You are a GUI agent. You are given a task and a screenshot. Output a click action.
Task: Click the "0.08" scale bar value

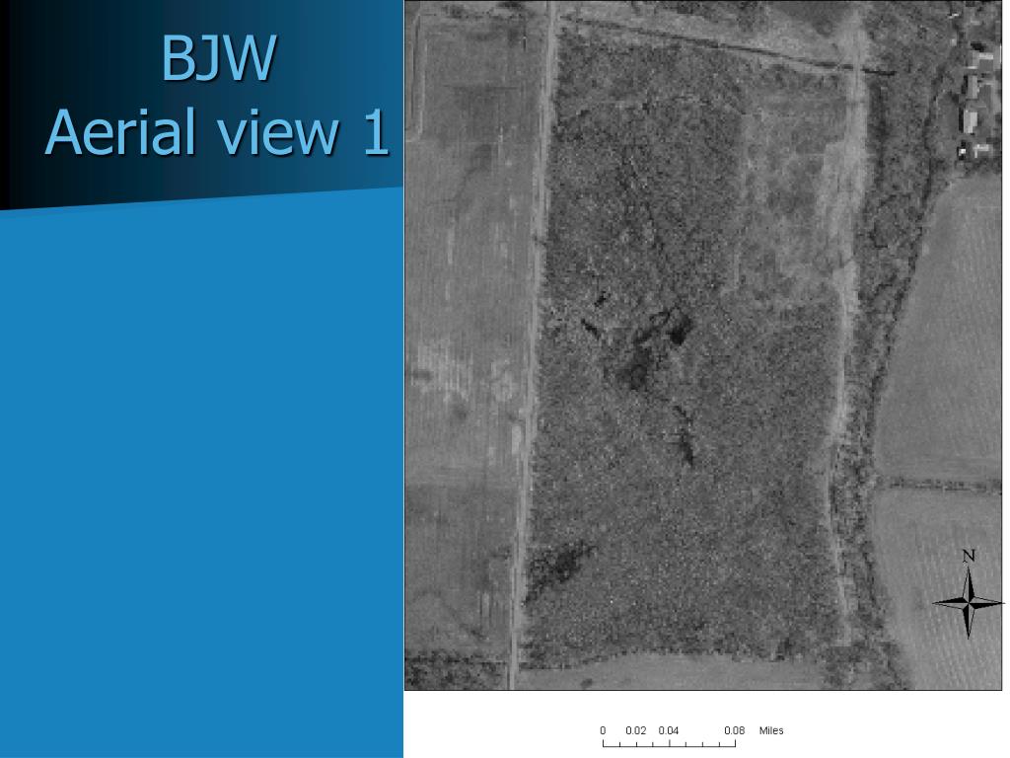734,730
